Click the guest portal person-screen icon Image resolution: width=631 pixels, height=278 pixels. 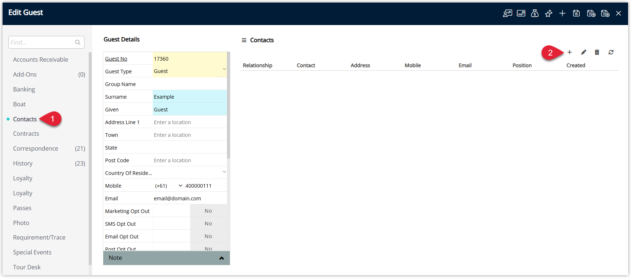click(507, 13)
